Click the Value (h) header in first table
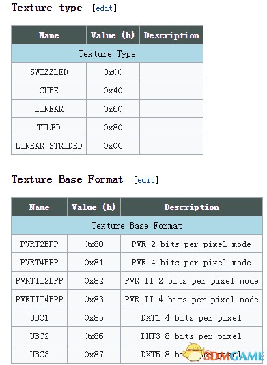267x365 pixels. (113, 35)
